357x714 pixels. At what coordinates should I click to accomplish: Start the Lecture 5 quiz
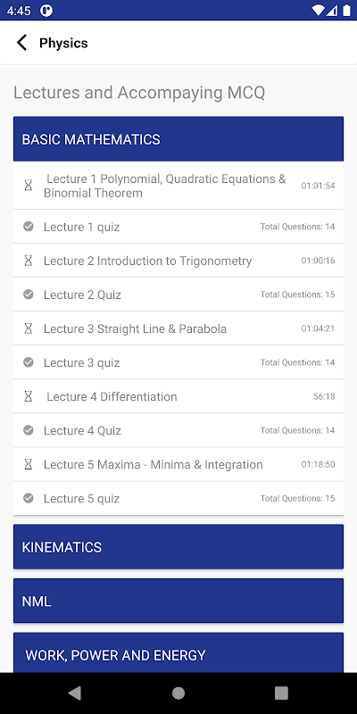[178, 499]
